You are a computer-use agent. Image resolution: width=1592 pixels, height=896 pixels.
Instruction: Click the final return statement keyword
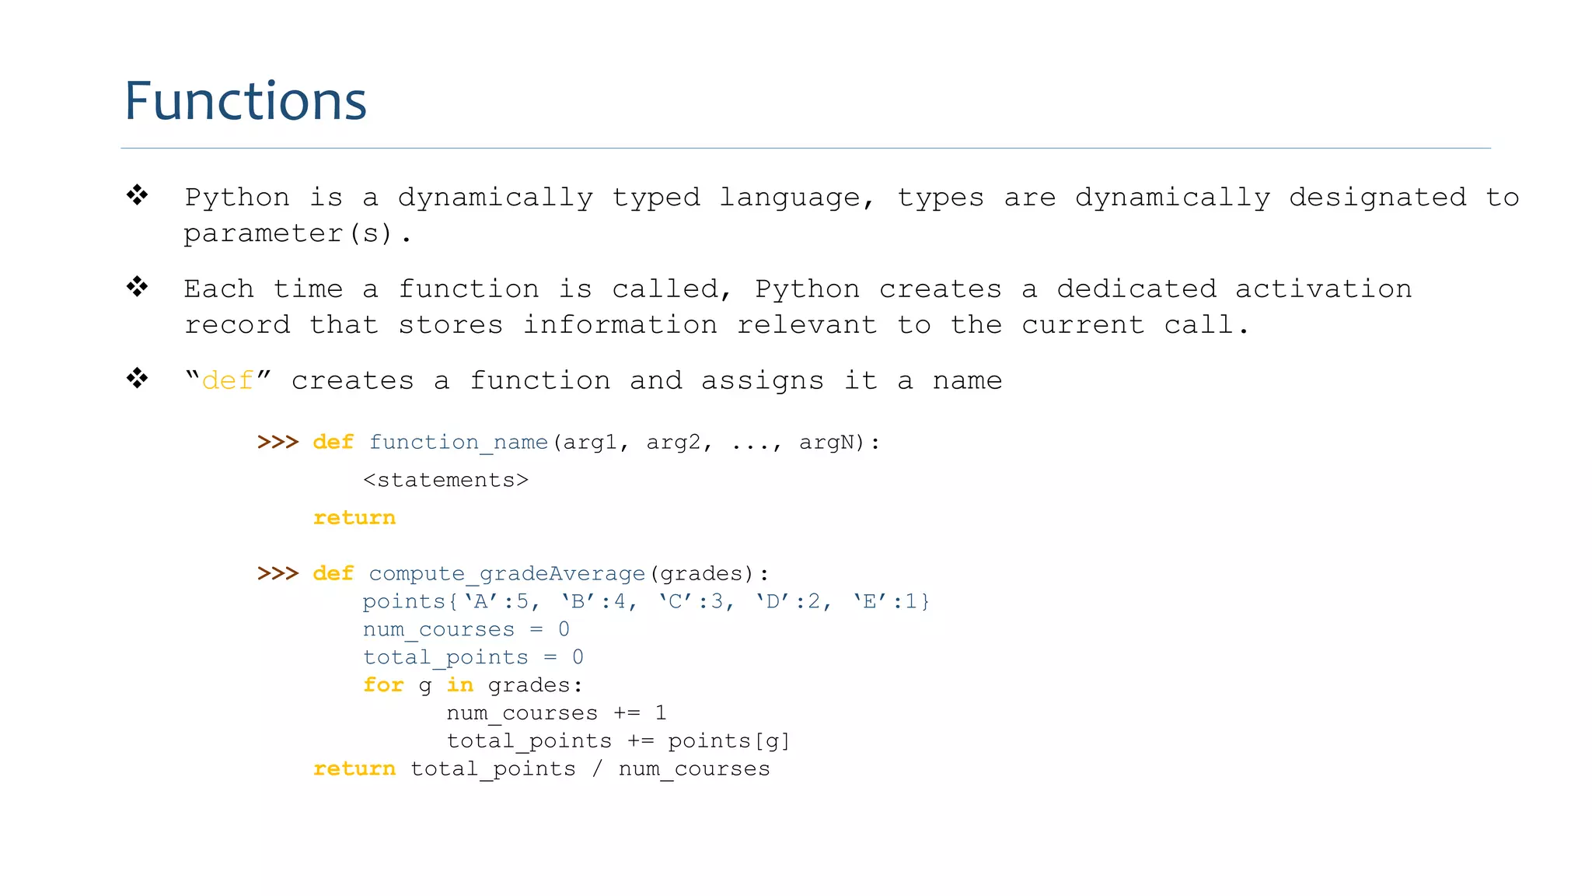[354, 769]
